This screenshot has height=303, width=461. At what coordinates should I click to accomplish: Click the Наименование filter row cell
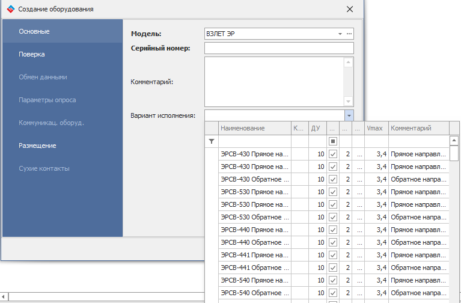coord(255,141)
